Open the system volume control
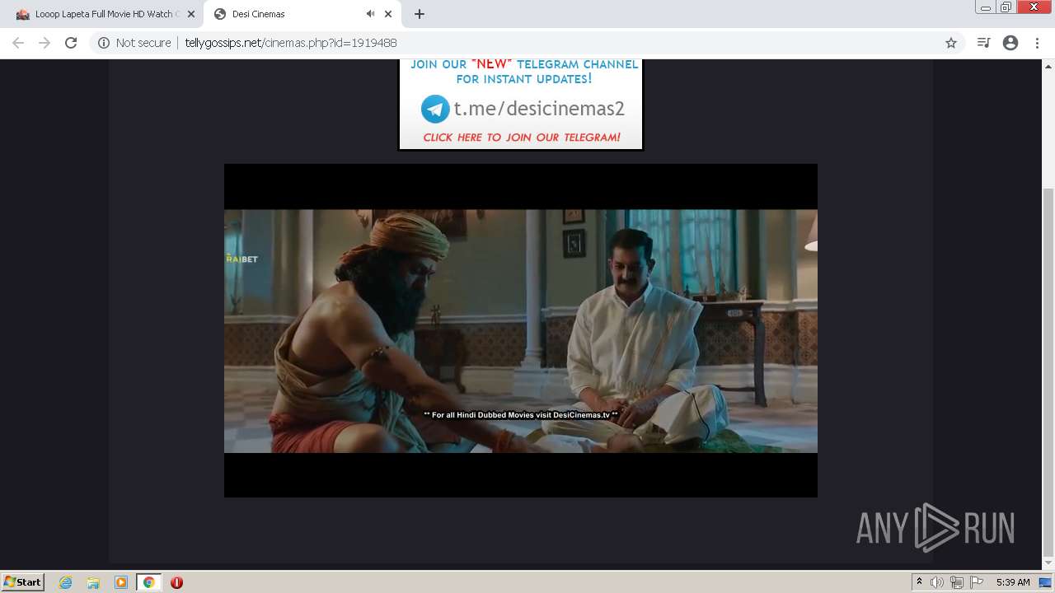The width and height of the screenshot is (1055, 593). (x=937, y=582)
